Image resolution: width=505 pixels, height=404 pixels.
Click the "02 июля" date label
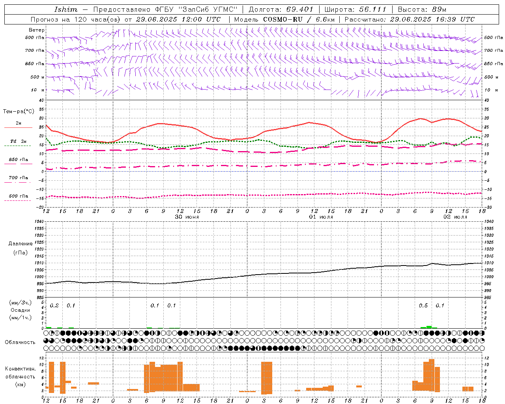455,217
